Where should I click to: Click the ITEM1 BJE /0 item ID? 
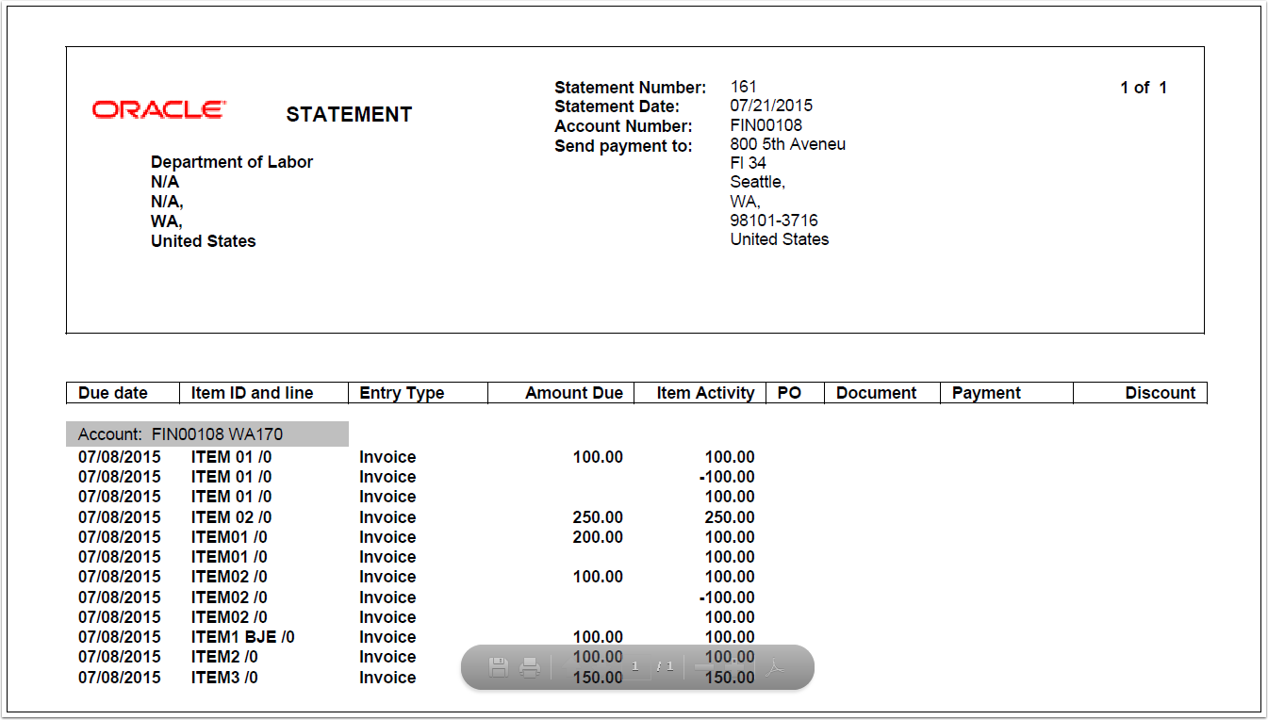[x=242, y=637]
